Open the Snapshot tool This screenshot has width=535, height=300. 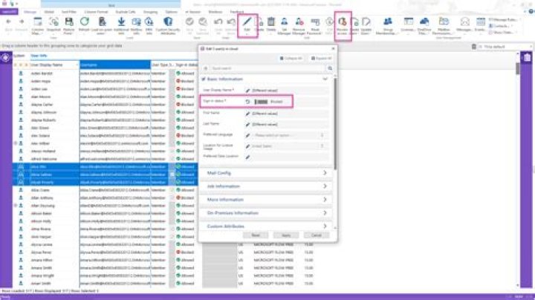pos(52,24)
